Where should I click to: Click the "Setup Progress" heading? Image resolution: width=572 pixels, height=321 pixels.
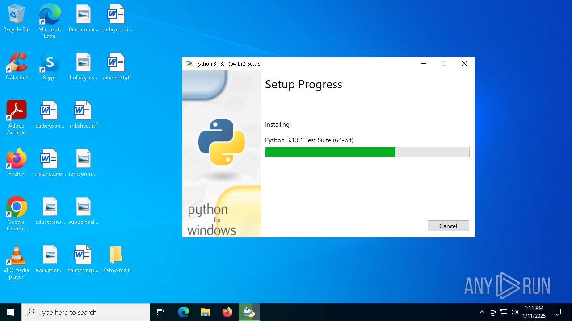pyautogui.click(x=303, y=84)
